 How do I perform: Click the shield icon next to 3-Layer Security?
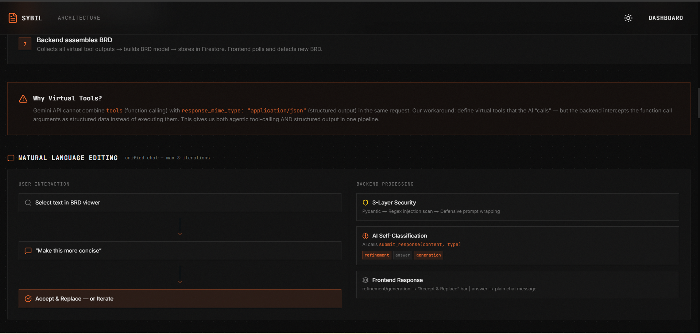(x=365, y=203)
